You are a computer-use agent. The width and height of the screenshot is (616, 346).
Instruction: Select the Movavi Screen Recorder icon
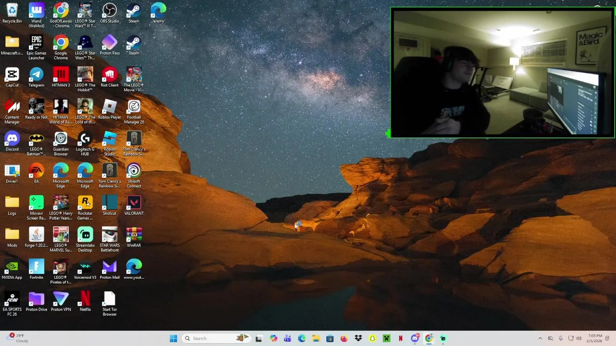pos(37,208)
